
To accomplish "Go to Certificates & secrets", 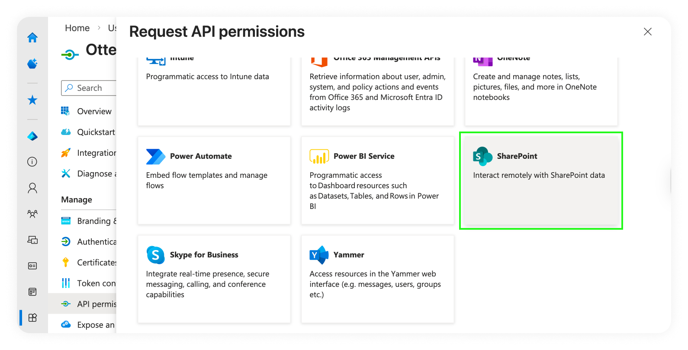I will pos(96,263).
